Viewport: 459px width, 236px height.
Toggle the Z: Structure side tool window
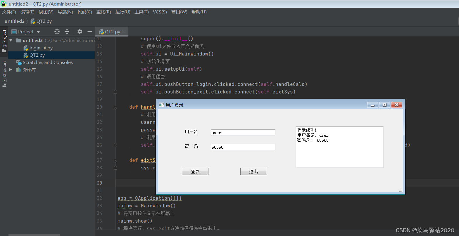4,74
